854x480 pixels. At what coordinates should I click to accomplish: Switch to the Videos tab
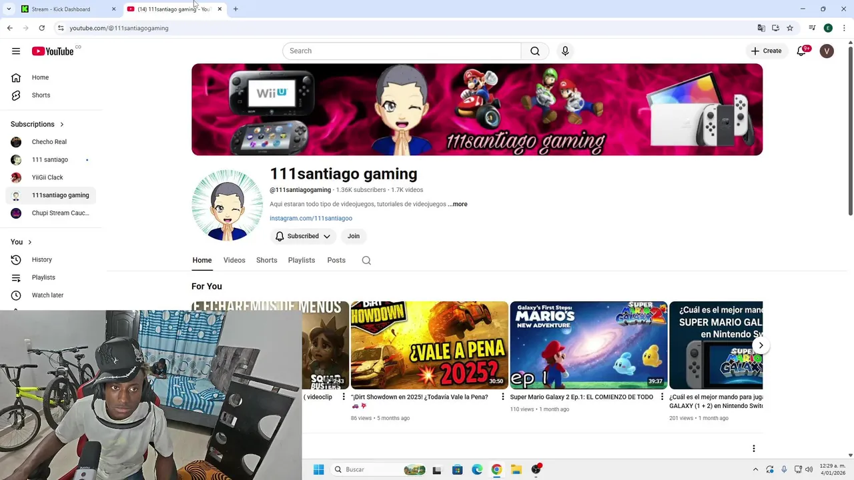pyautogui.click(x=234, y=260)
